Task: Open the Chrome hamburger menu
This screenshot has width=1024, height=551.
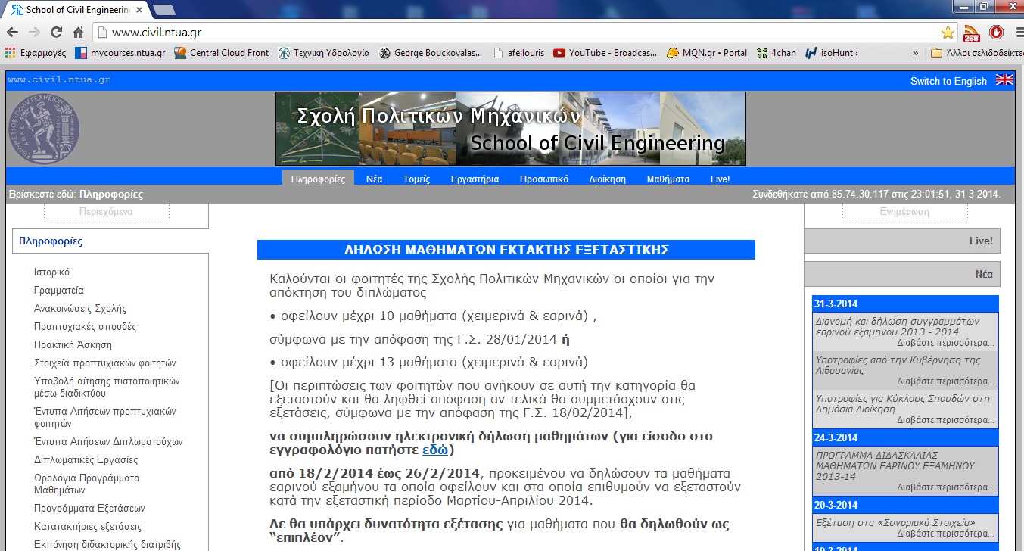Action: [x=1016, y=33]
